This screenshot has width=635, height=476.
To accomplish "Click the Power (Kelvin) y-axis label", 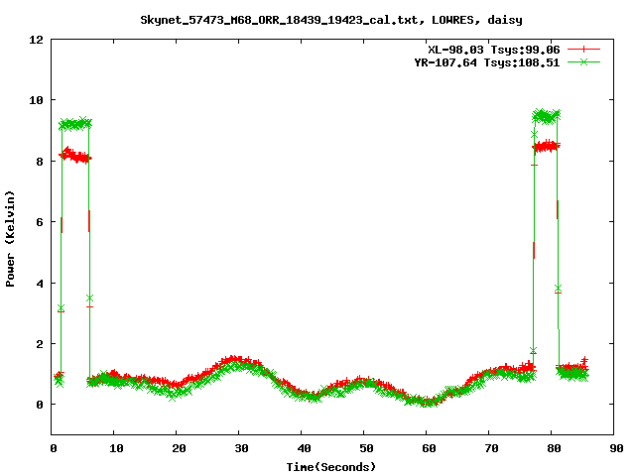I will [10, 239].
